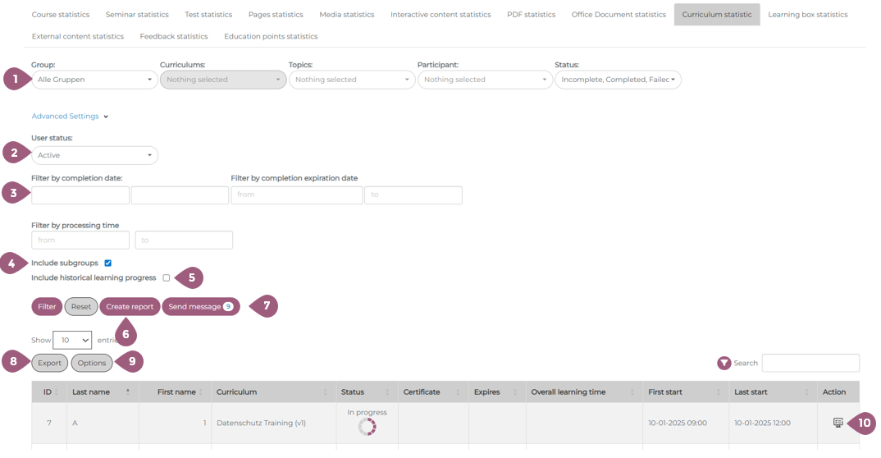Click the Reset button
Viewport: 881px width, 458px height.
tap(80, 307)
